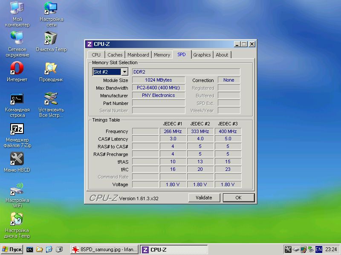The width and height of the screenshot is (341, 255).
Task: Click the taskbar clock showing 23:24
Action: click(331, 249)
